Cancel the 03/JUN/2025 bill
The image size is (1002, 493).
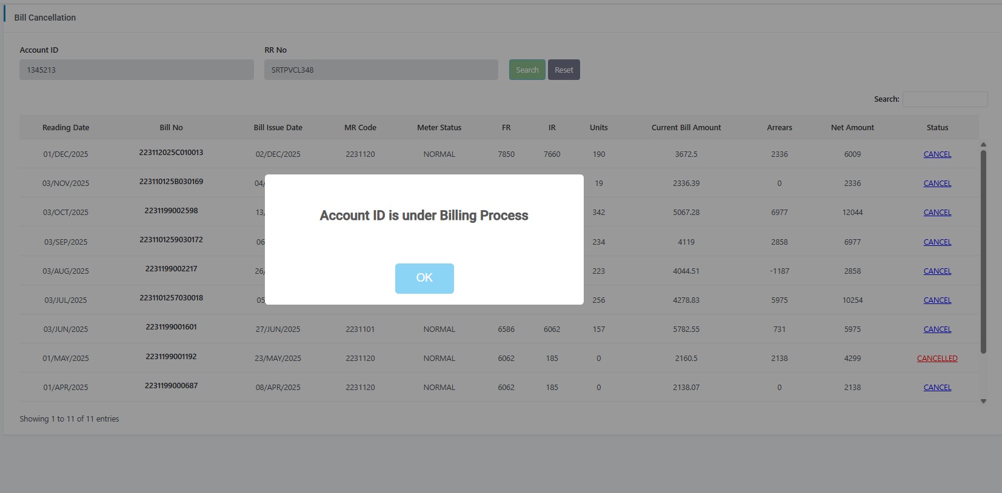click(x=937, y=329)
